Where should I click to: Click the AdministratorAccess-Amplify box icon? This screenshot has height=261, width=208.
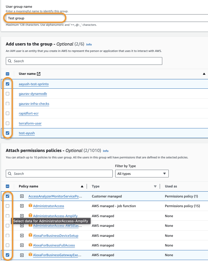[x=30, y=216]
